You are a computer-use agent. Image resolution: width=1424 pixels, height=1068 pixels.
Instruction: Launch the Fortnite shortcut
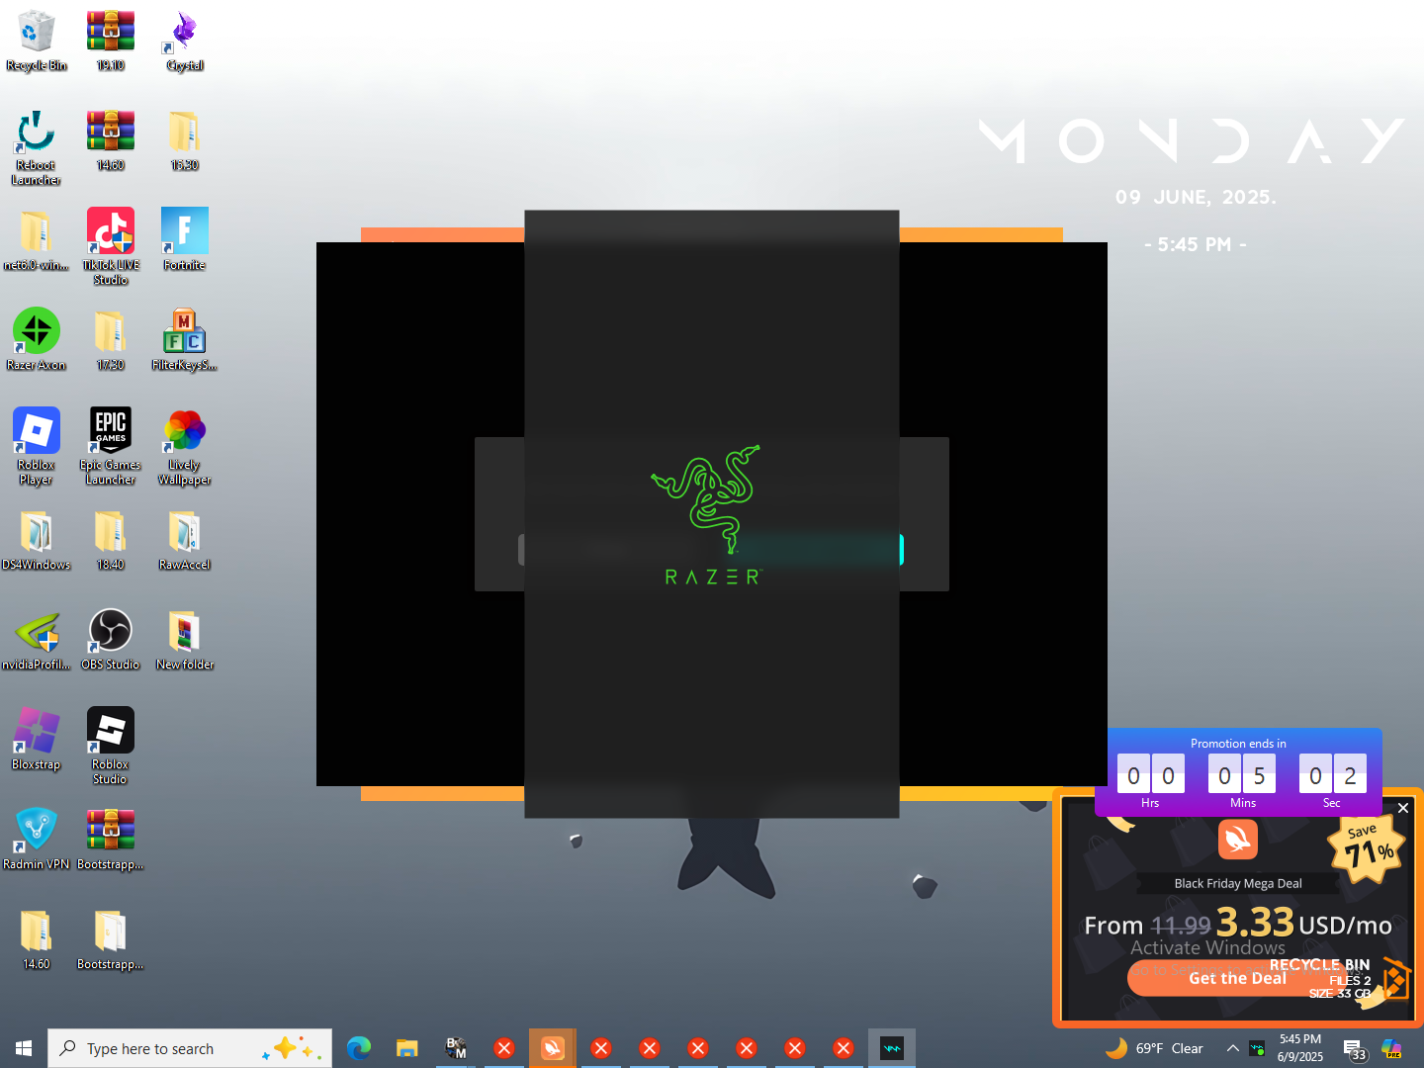[185, 239]
